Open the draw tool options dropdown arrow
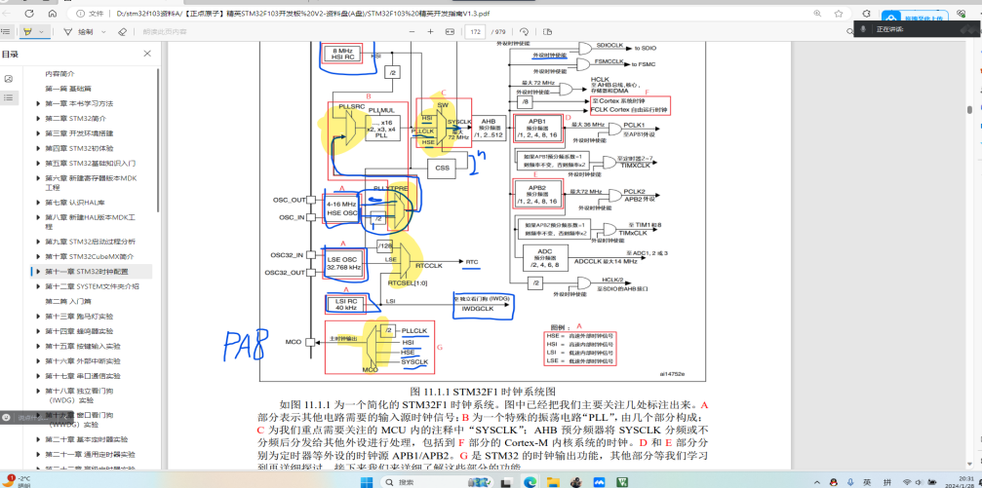Screen dimensions: 982x488 tap(104, 32)
